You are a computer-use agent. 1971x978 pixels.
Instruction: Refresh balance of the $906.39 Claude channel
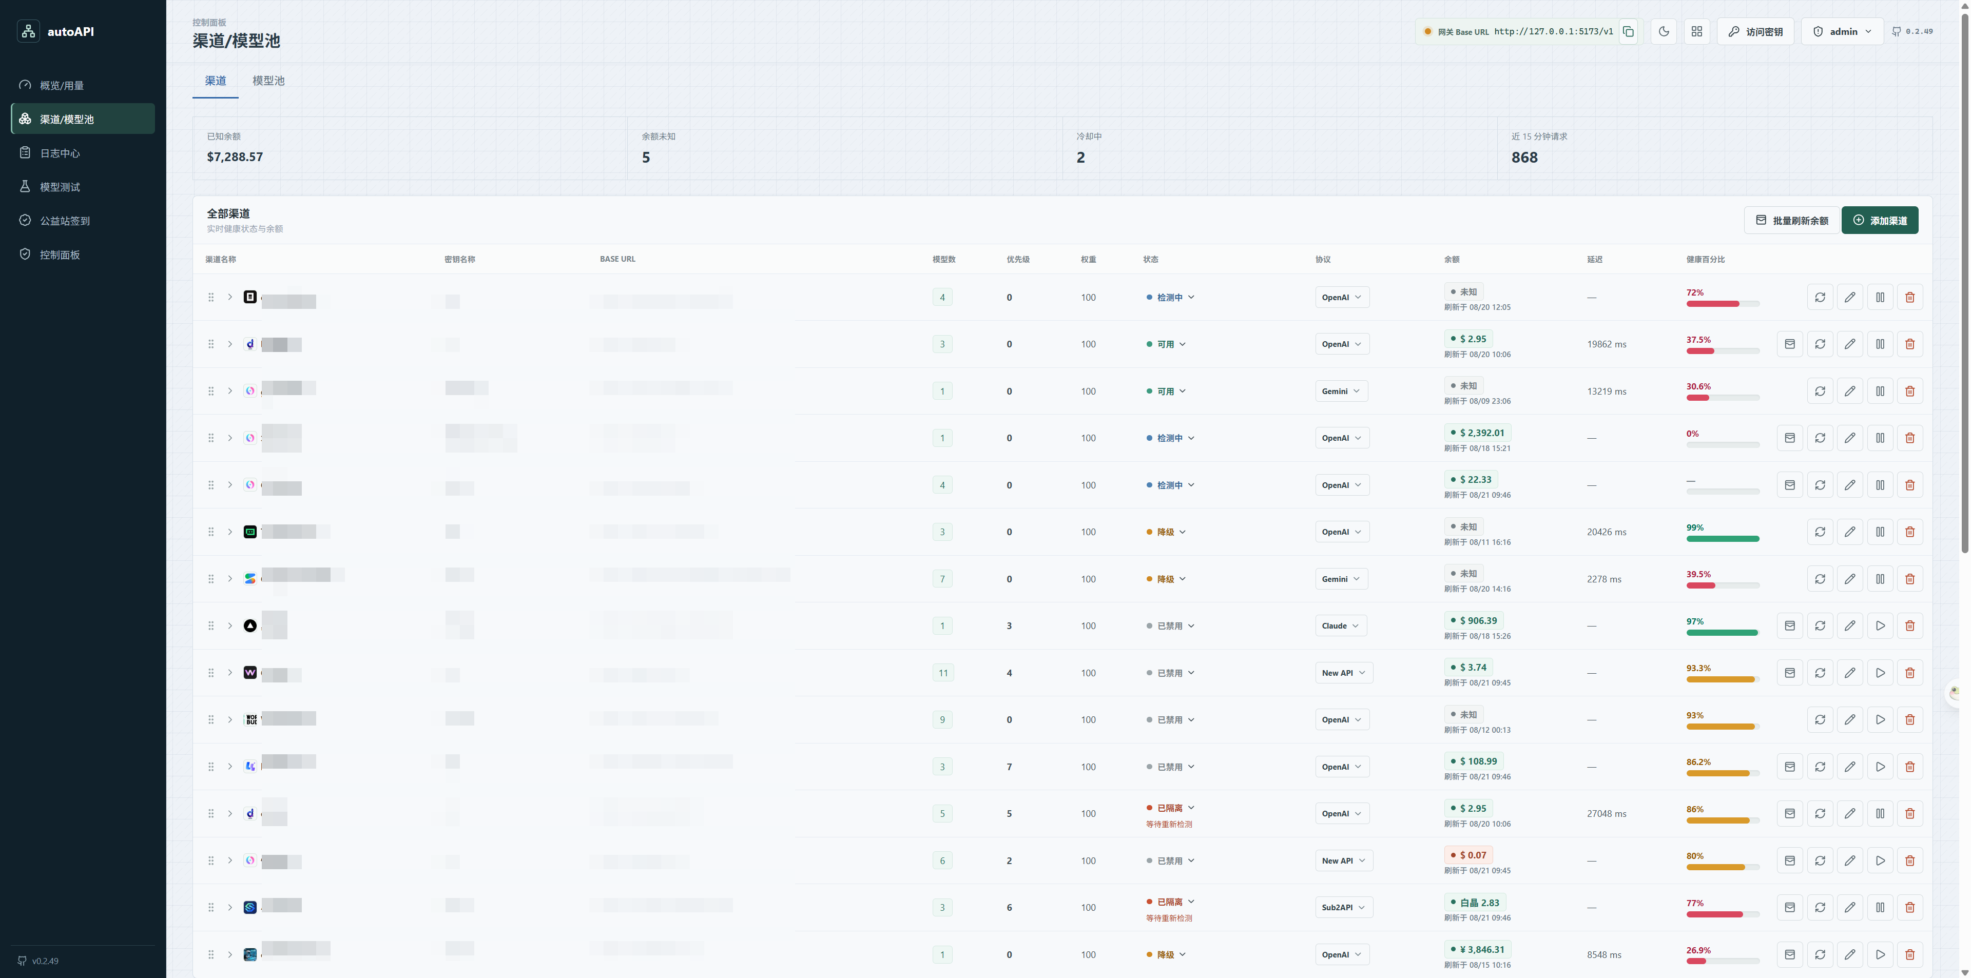pyautogui.click(x=1790, y=625)
